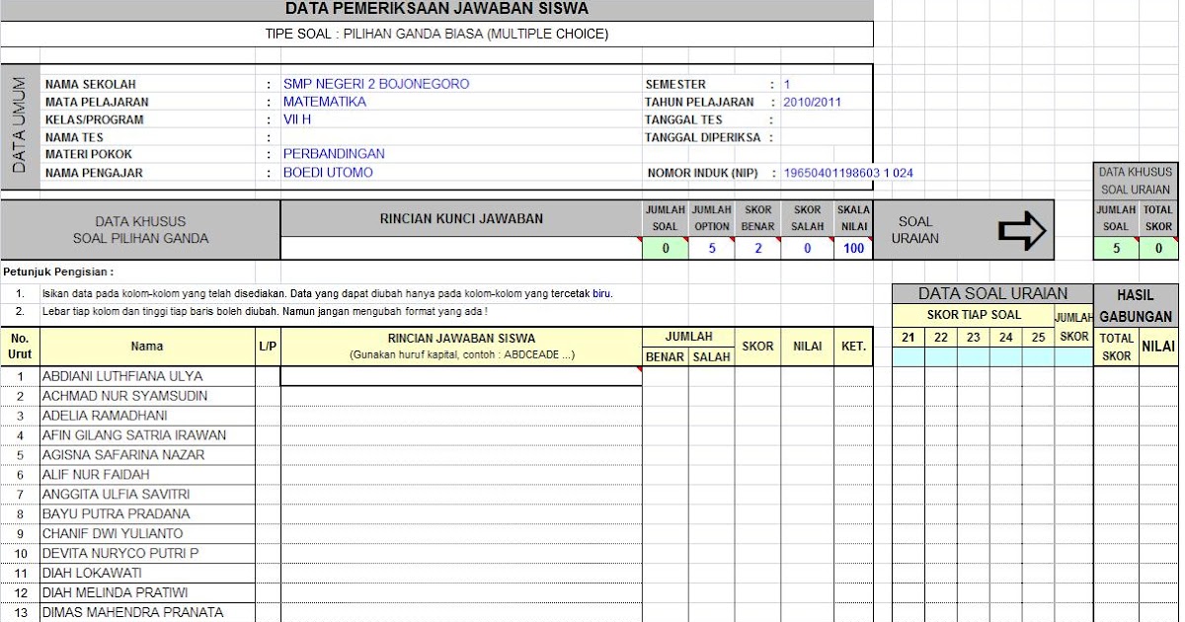Select name AGISNA SAFARINA NAZAR
Image resolution: width=1185 pixels, height=622 pixels.
click(123, 455)
